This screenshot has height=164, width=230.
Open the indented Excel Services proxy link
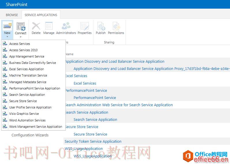[85, 83]
